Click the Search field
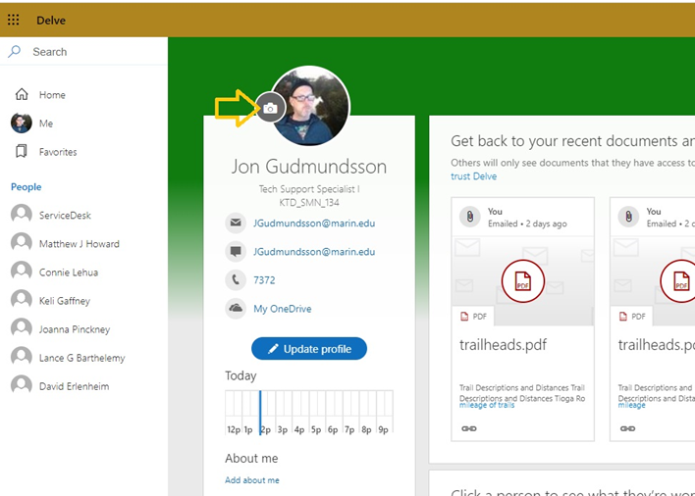Screen dimensions: 695x496 coord(88,52)
